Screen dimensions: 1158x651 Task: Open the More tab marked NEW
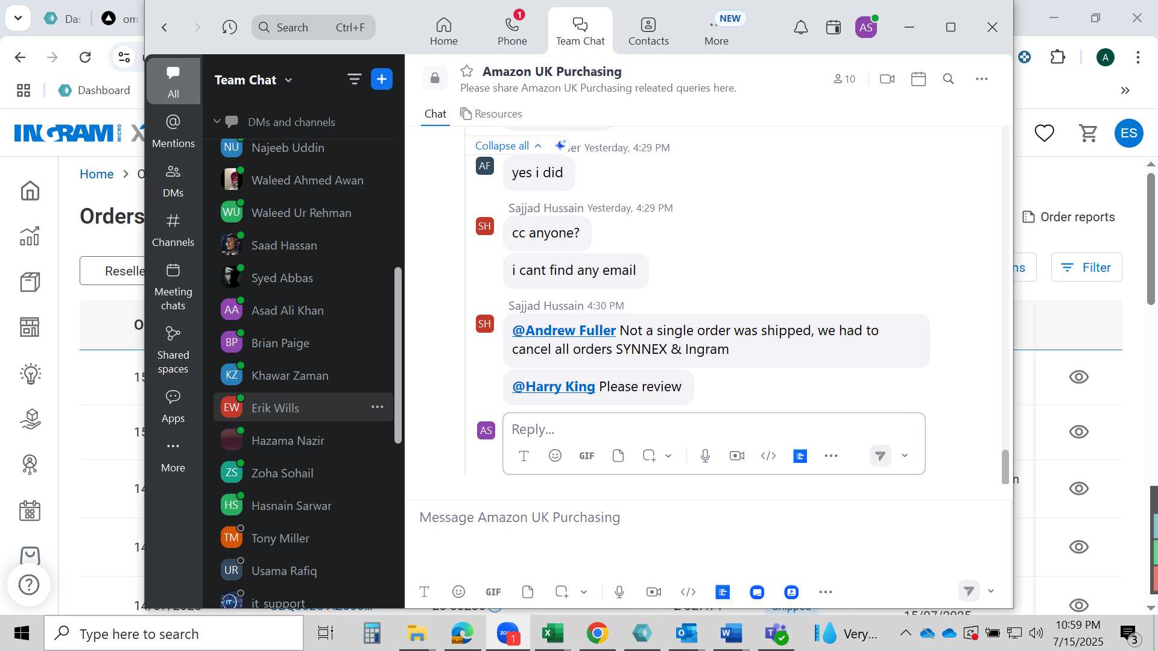[717, 31]
